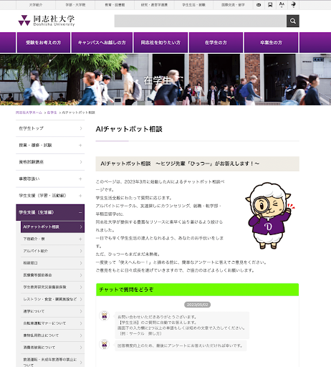Collapse the 学生支援(生活編) minus icon
The height and width of the screenshot is (367, 331).
(80, 212)
